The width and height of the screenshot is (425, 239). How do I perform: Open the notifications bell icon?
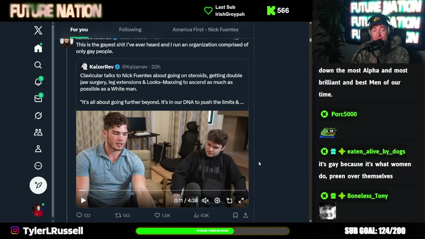(x=38, y=82)
